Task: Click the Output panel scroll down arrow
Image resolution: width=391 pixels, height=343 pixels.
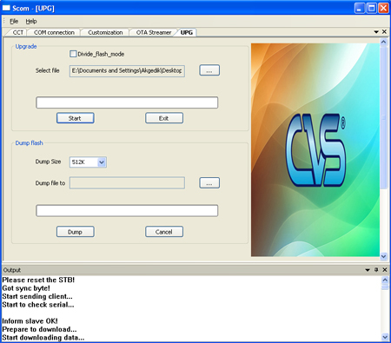Action: coord(385,337)
